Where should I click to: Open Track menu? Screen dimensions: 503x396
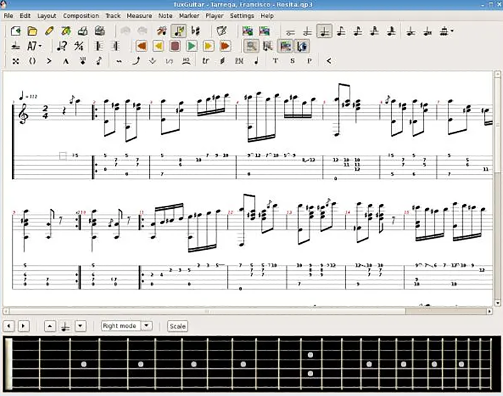[x=113, y=16]
